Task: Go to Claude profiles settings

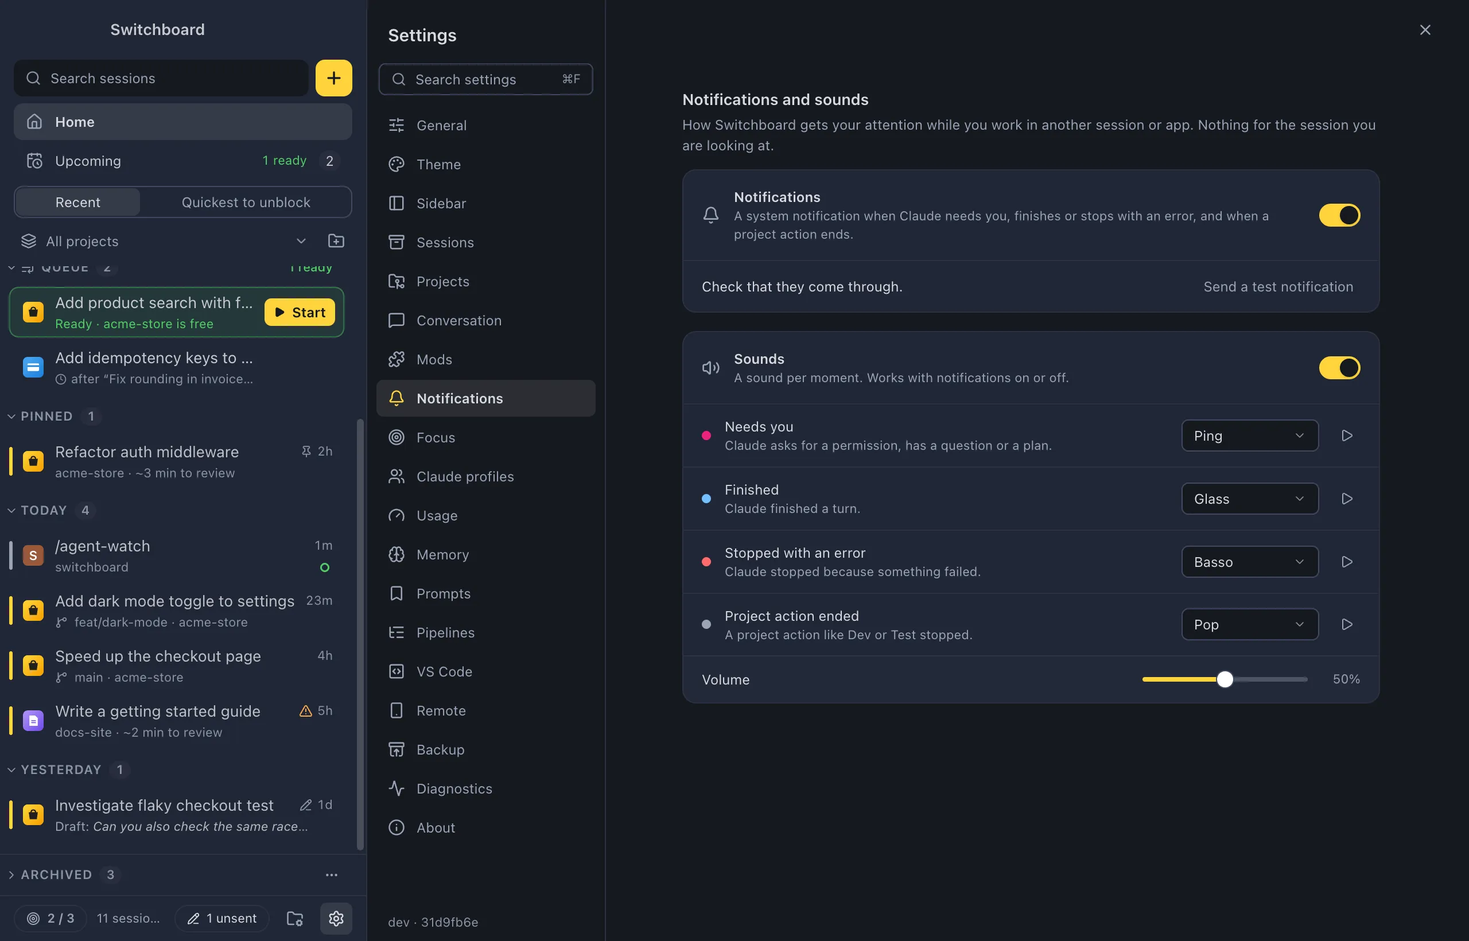Action: click(486, 477)
